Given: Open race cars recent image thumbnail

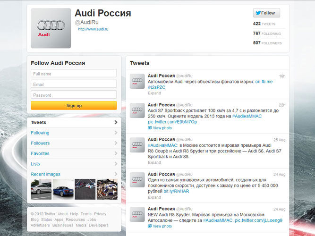Looking at the screenshot, I should pos(85,189).
